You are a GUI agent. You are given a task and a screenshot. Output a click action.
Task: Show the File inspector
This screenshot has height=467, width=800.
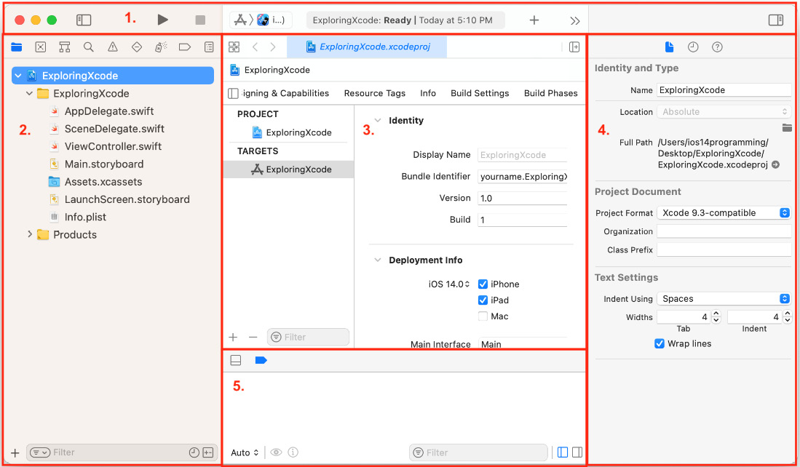click(670, 47)
